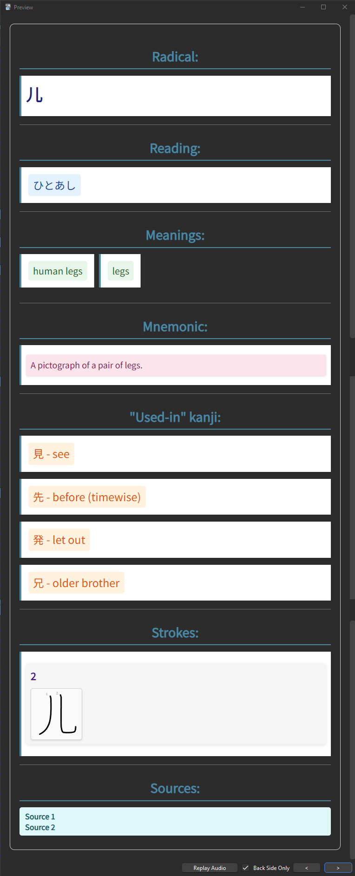Minimize the Preview window
Viewport: 355px width, 876px height.
(x=302, y=7)
